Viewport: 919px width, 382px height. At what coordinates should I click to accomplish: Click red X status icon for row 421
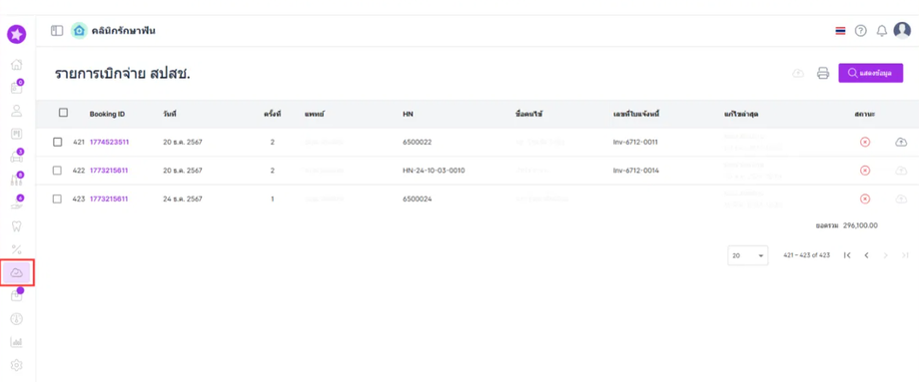pos(864,143)
